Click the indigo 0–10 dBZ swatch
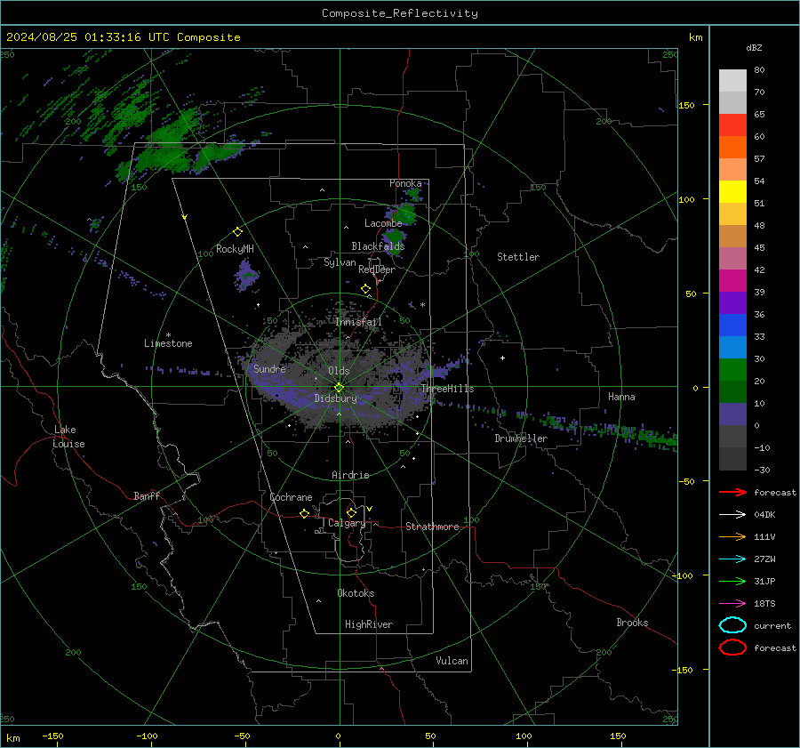 point(732,414)
